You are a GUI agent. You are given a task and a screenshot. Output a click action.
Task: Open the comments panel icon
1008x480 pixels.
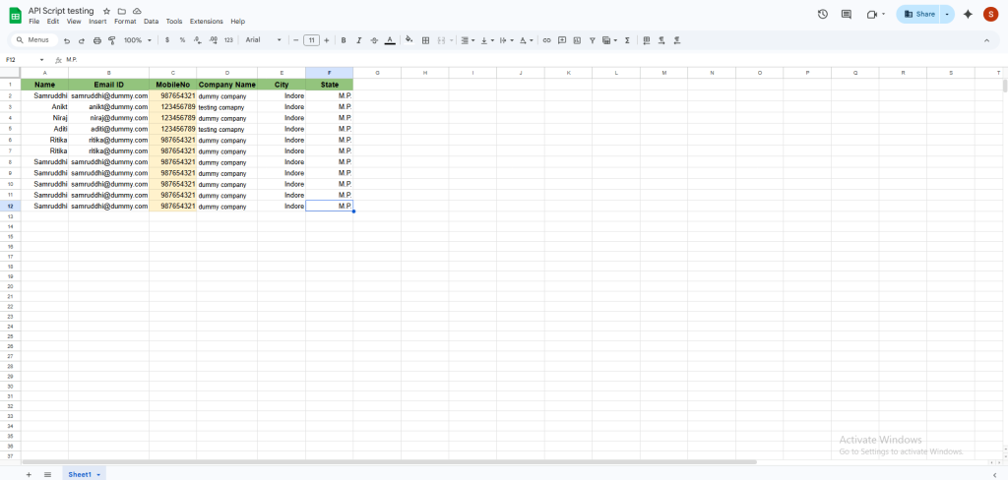coord(847,14)
